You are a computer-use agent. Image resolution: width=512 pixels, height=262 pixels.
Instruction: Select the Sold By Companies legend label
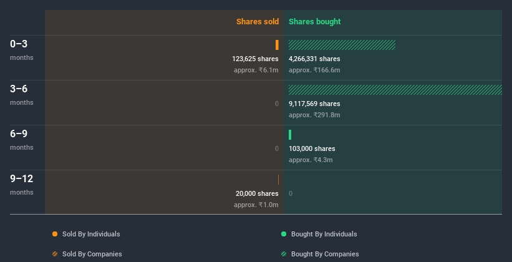click(92, 254)
